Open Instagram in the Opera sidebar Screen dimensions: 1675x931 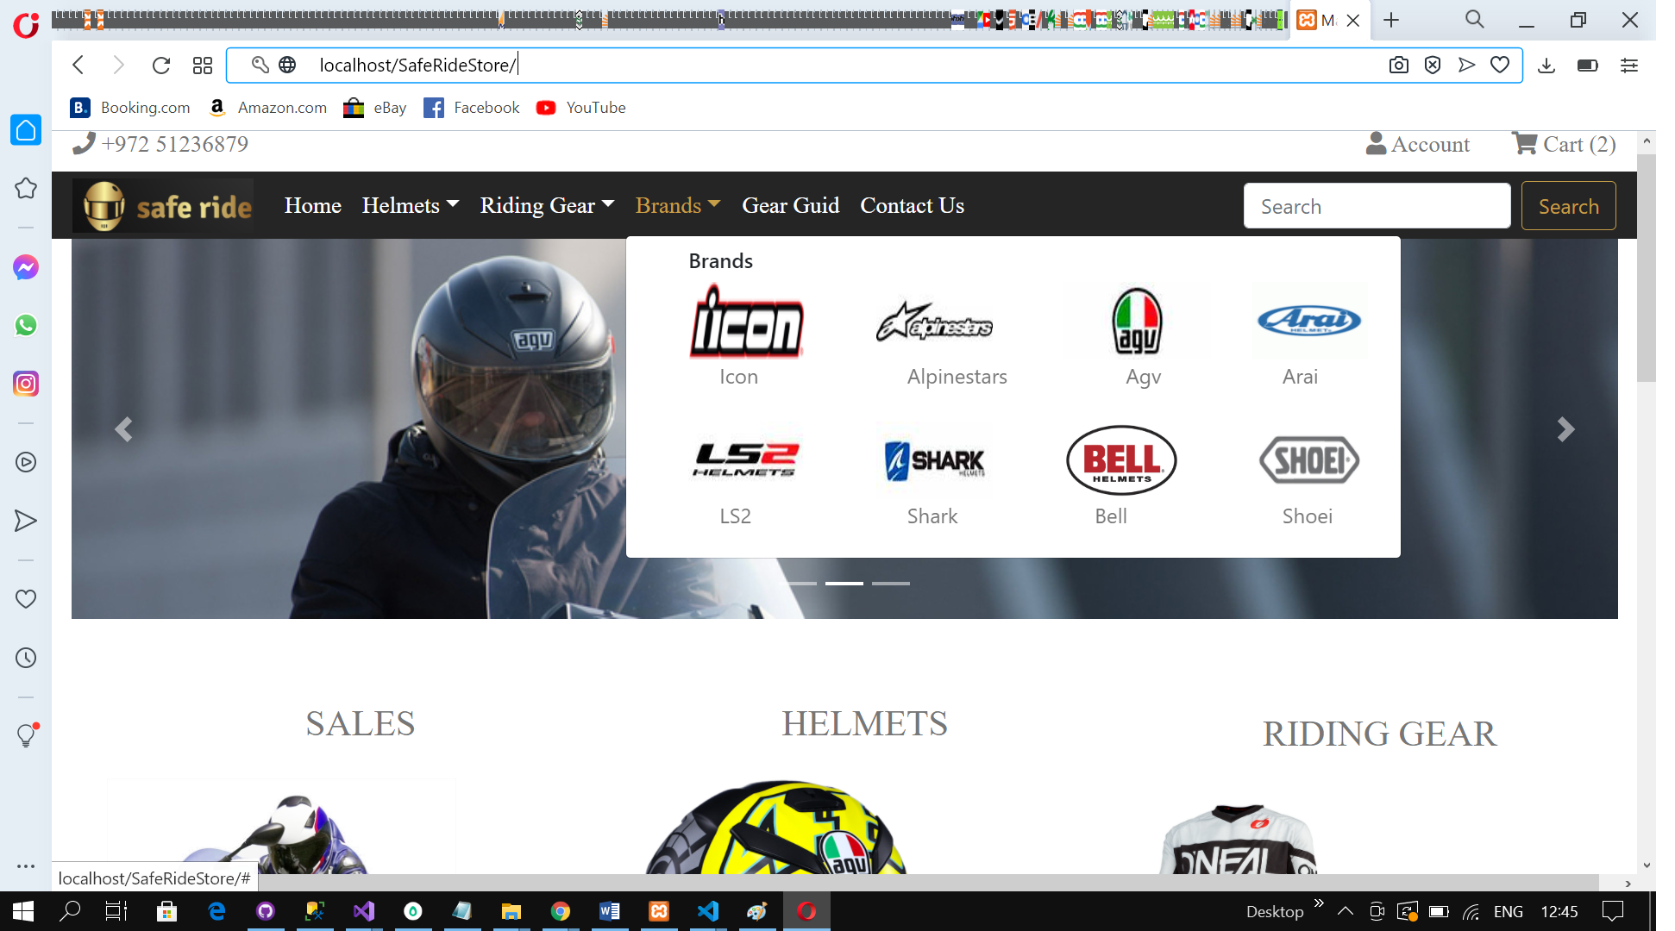(26, 384)
